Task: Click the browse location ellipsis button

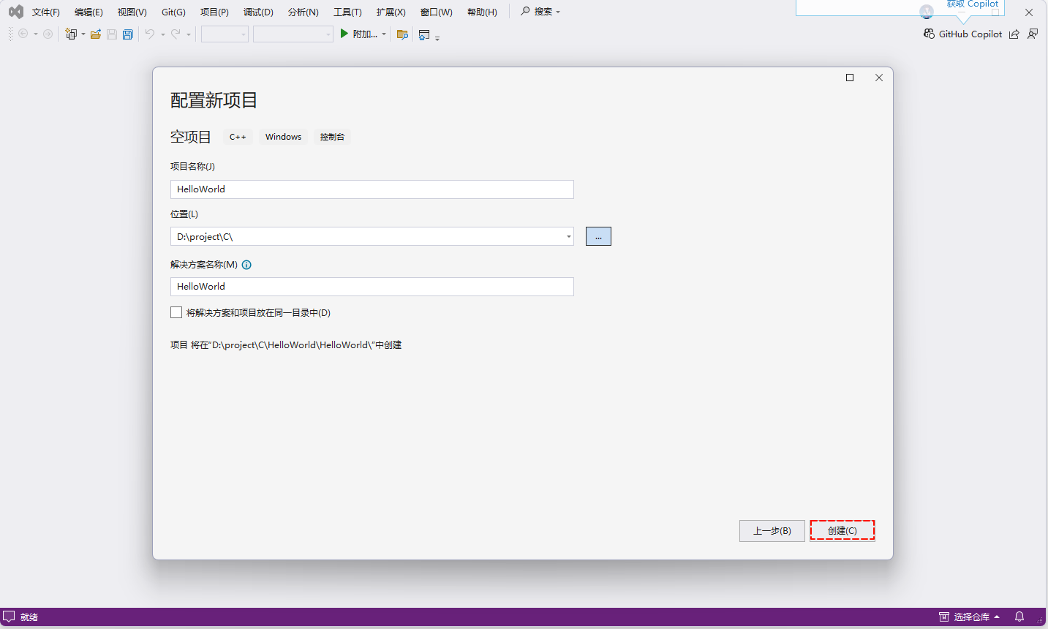Action: [598, 236]
